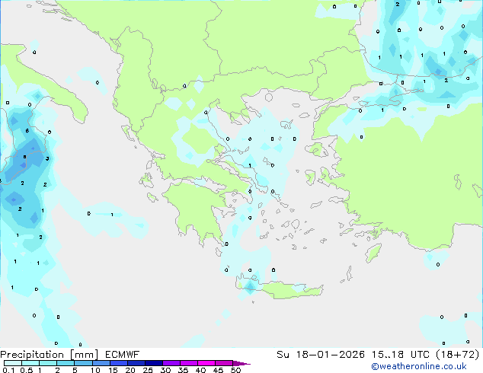Select the legend swatch between 0.5 and 1
This screenshot has height=373, width=483.
(30, 363)
